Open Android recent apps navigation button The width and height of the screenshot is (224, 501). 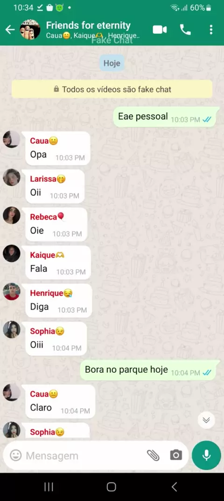click(49, 486)
